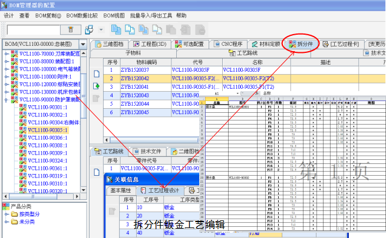Image resolution: width=386 pixels, height=238 pixels.
Task: Click the ZYB1520042 material code link
Action: (135, 78)
